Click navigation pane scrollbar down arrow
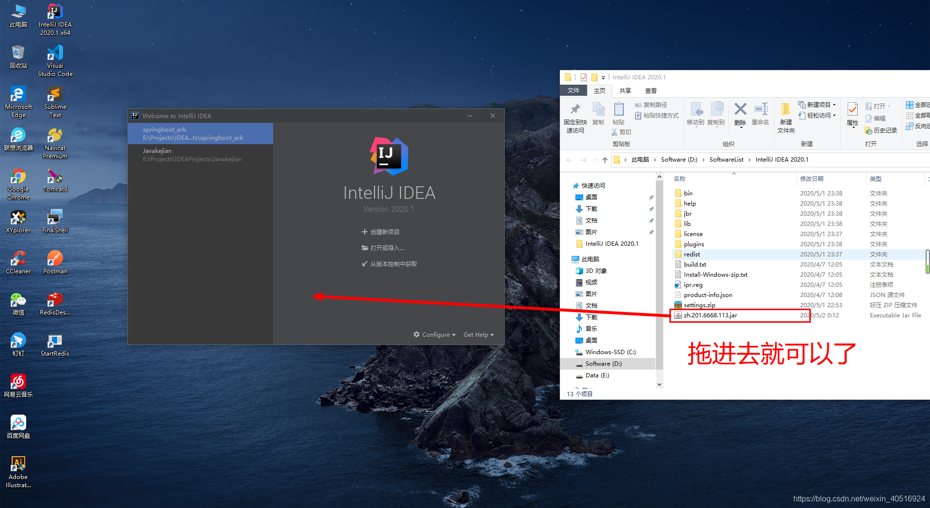930x508 pixels. pos(659,385)
